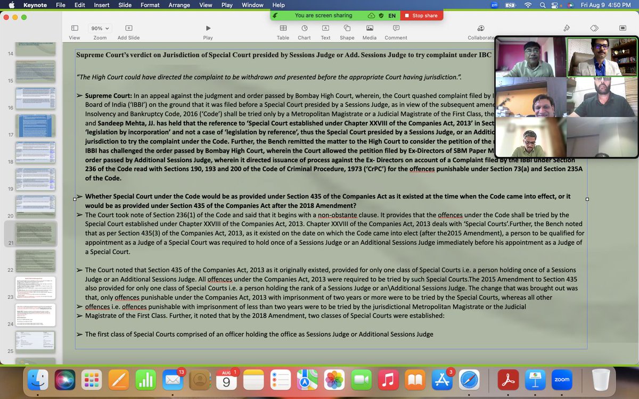
Task: Open the Arrange menu
Action: point(179,5)
